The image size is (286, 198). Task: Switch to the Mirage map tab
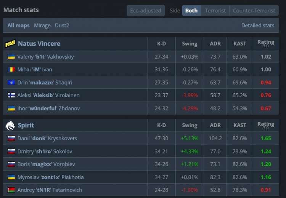point(42,26)
